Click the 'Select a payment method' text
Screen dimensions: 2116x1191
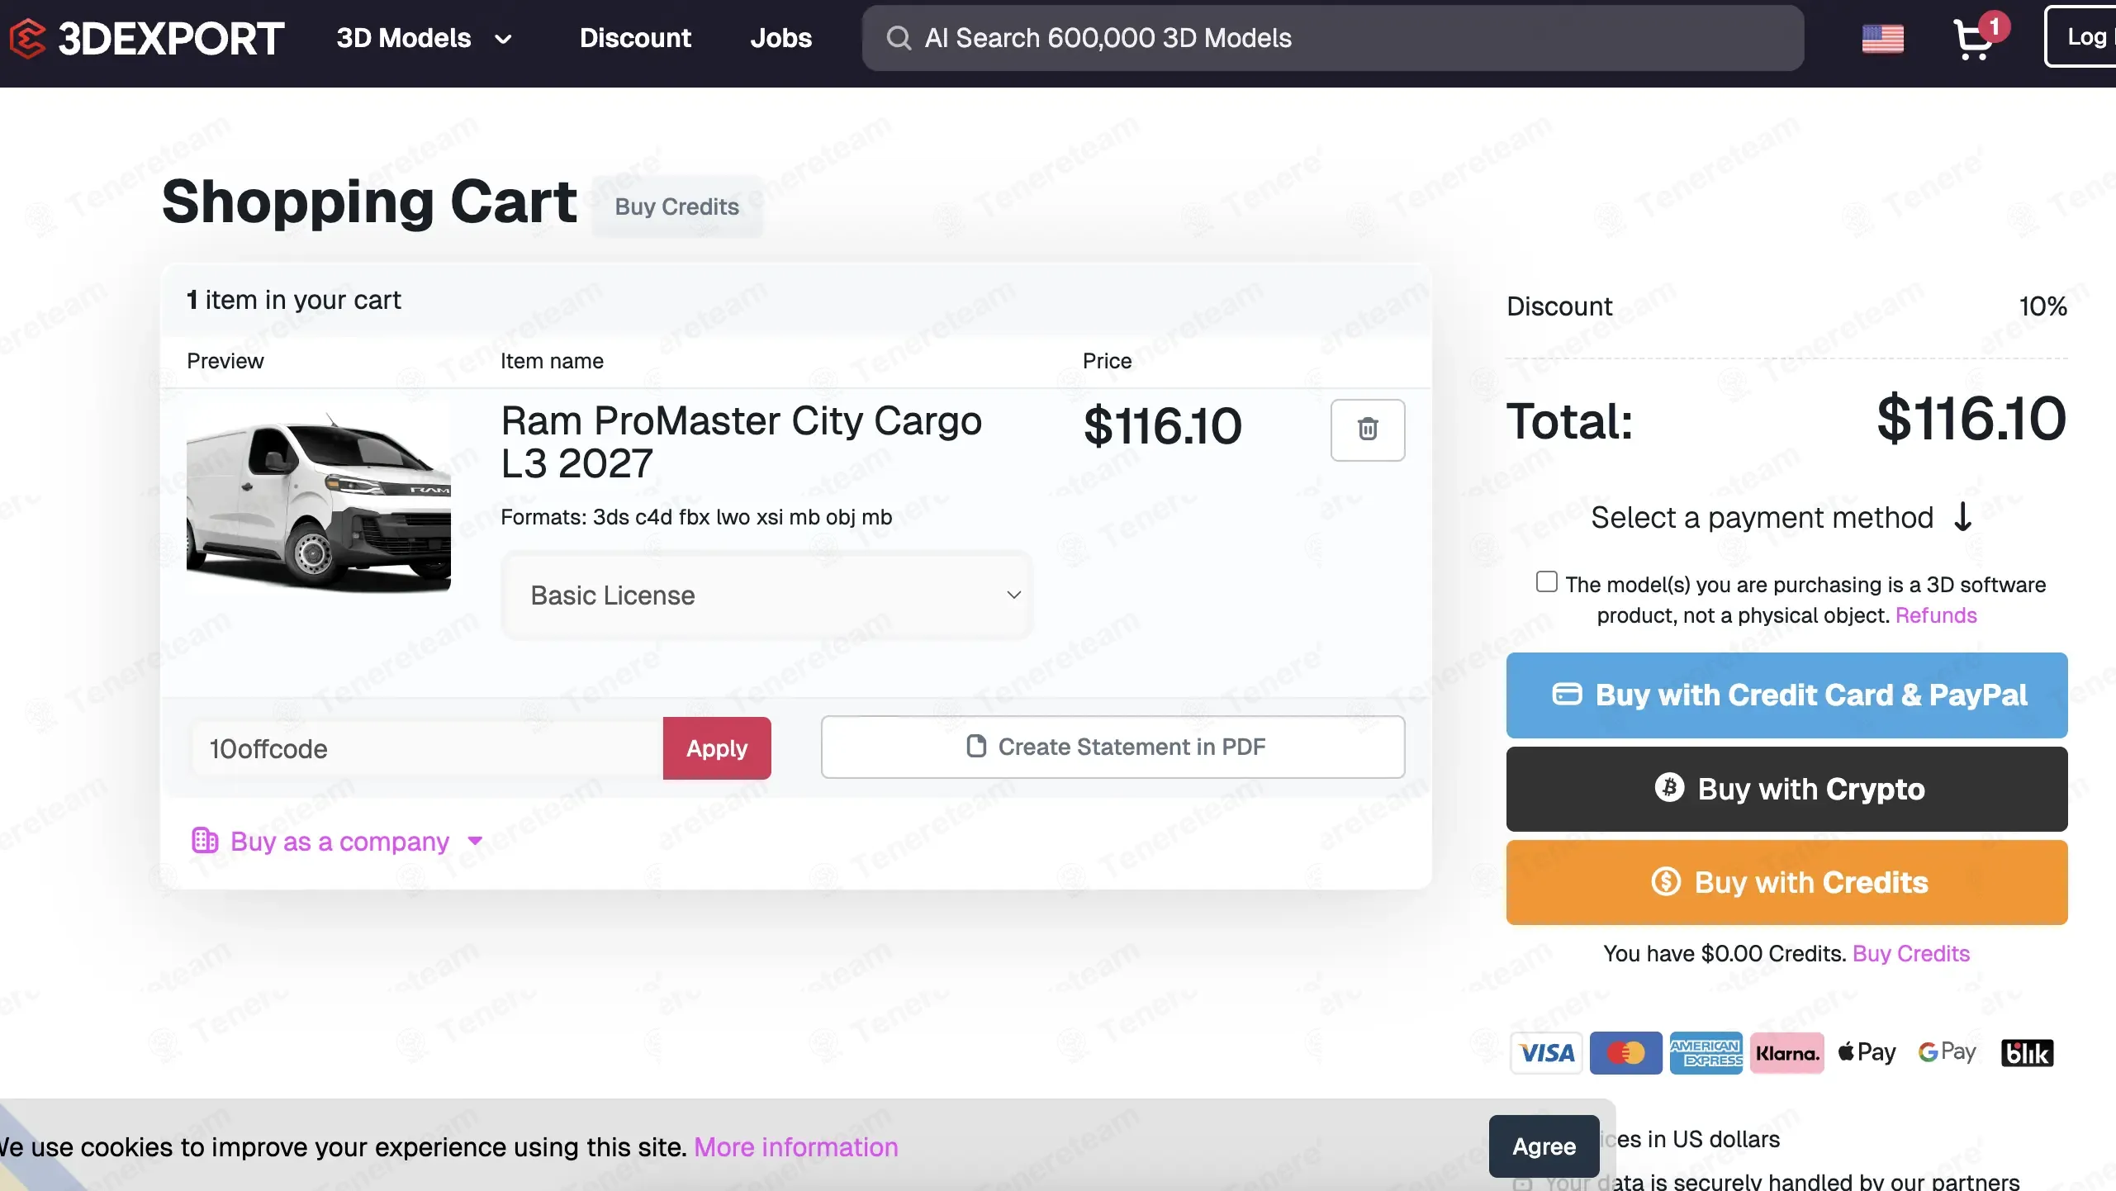pyautogui.click(x=1762, y=518)
